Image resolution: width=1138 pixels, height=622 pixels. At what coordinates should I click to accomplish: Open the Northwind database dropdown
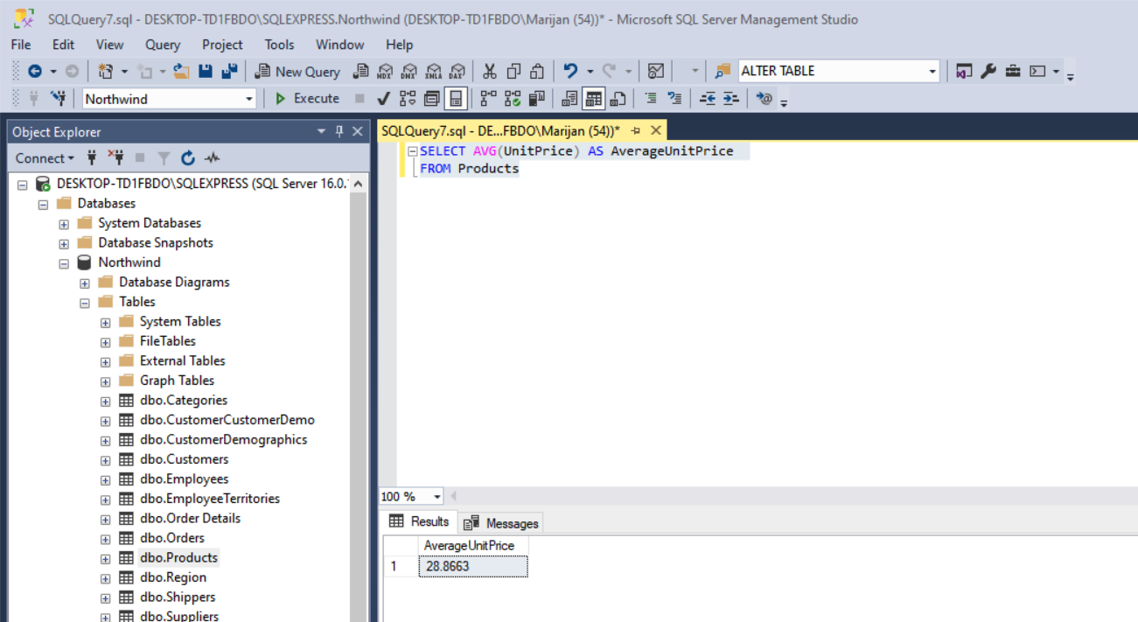pyautogui.click(x=249, y=99)
